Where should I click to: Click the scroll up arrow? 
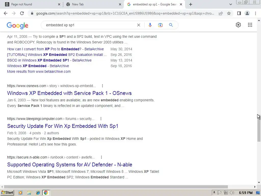(259, 20)
